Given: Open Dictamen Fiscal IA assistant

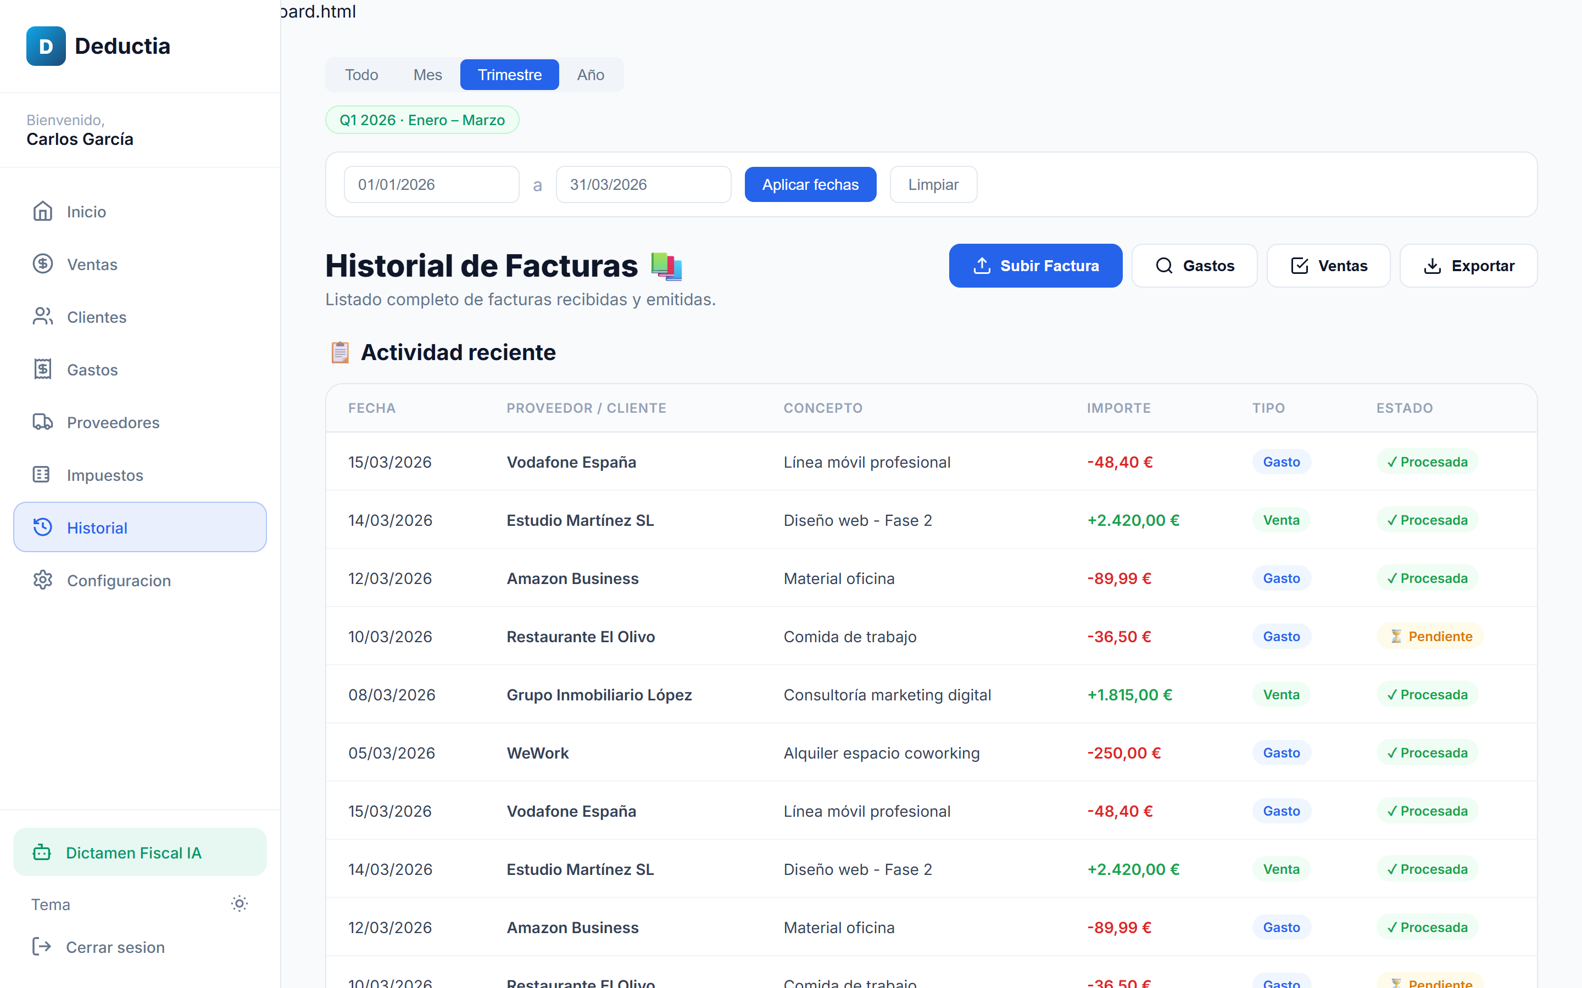Looking at the screenshot, I should (140, 852).
